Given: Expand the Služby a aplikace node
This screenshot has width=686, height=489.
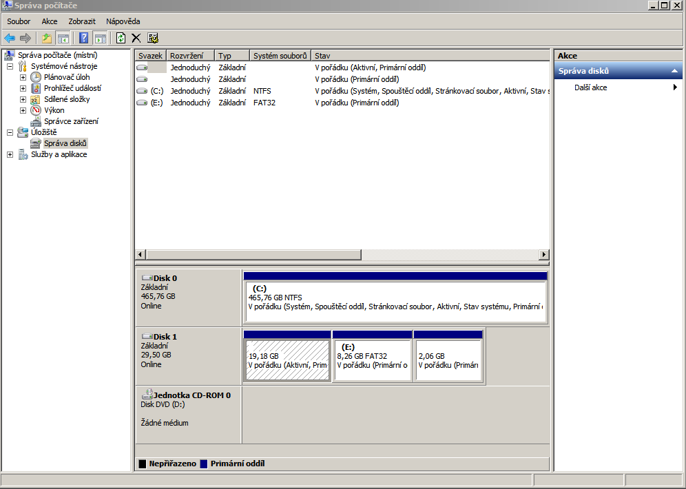Looking at the screenshot, I should (x=10, y=154).
